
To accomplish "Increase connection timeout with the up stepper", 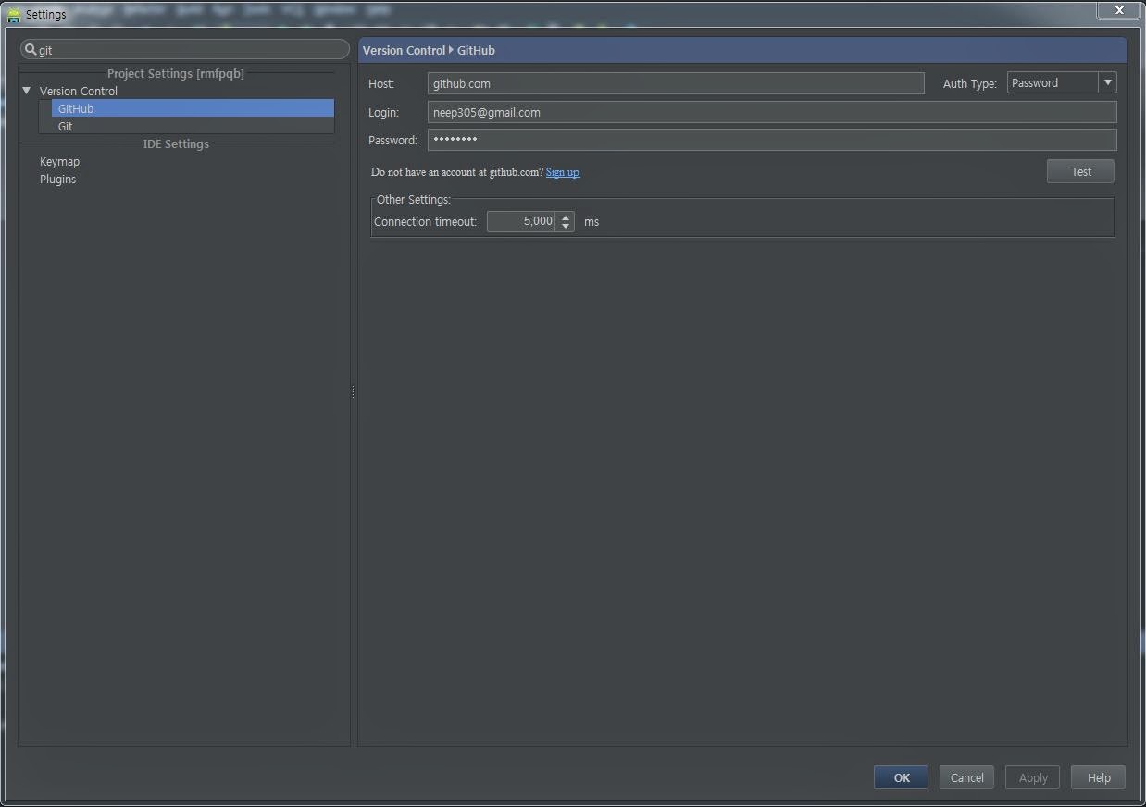I will [x=565, y=217].
